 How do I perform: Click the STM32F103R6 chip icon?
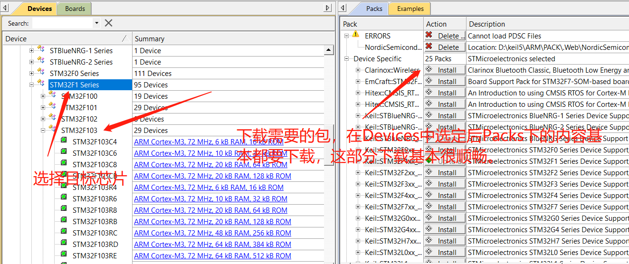coord(64,198)
